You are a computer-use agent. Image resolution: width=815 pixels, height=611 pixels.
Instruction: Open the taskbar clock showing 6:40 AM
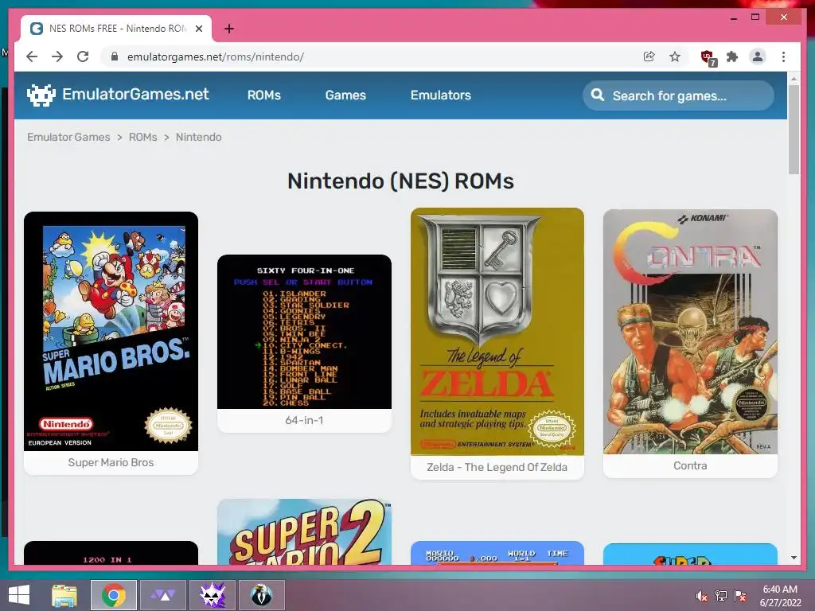780,596
